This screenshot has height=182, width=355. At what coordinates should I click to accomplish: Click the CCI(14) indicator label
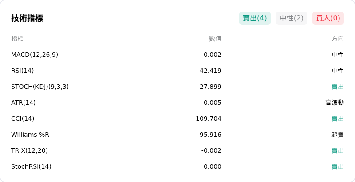coord(23,119)
